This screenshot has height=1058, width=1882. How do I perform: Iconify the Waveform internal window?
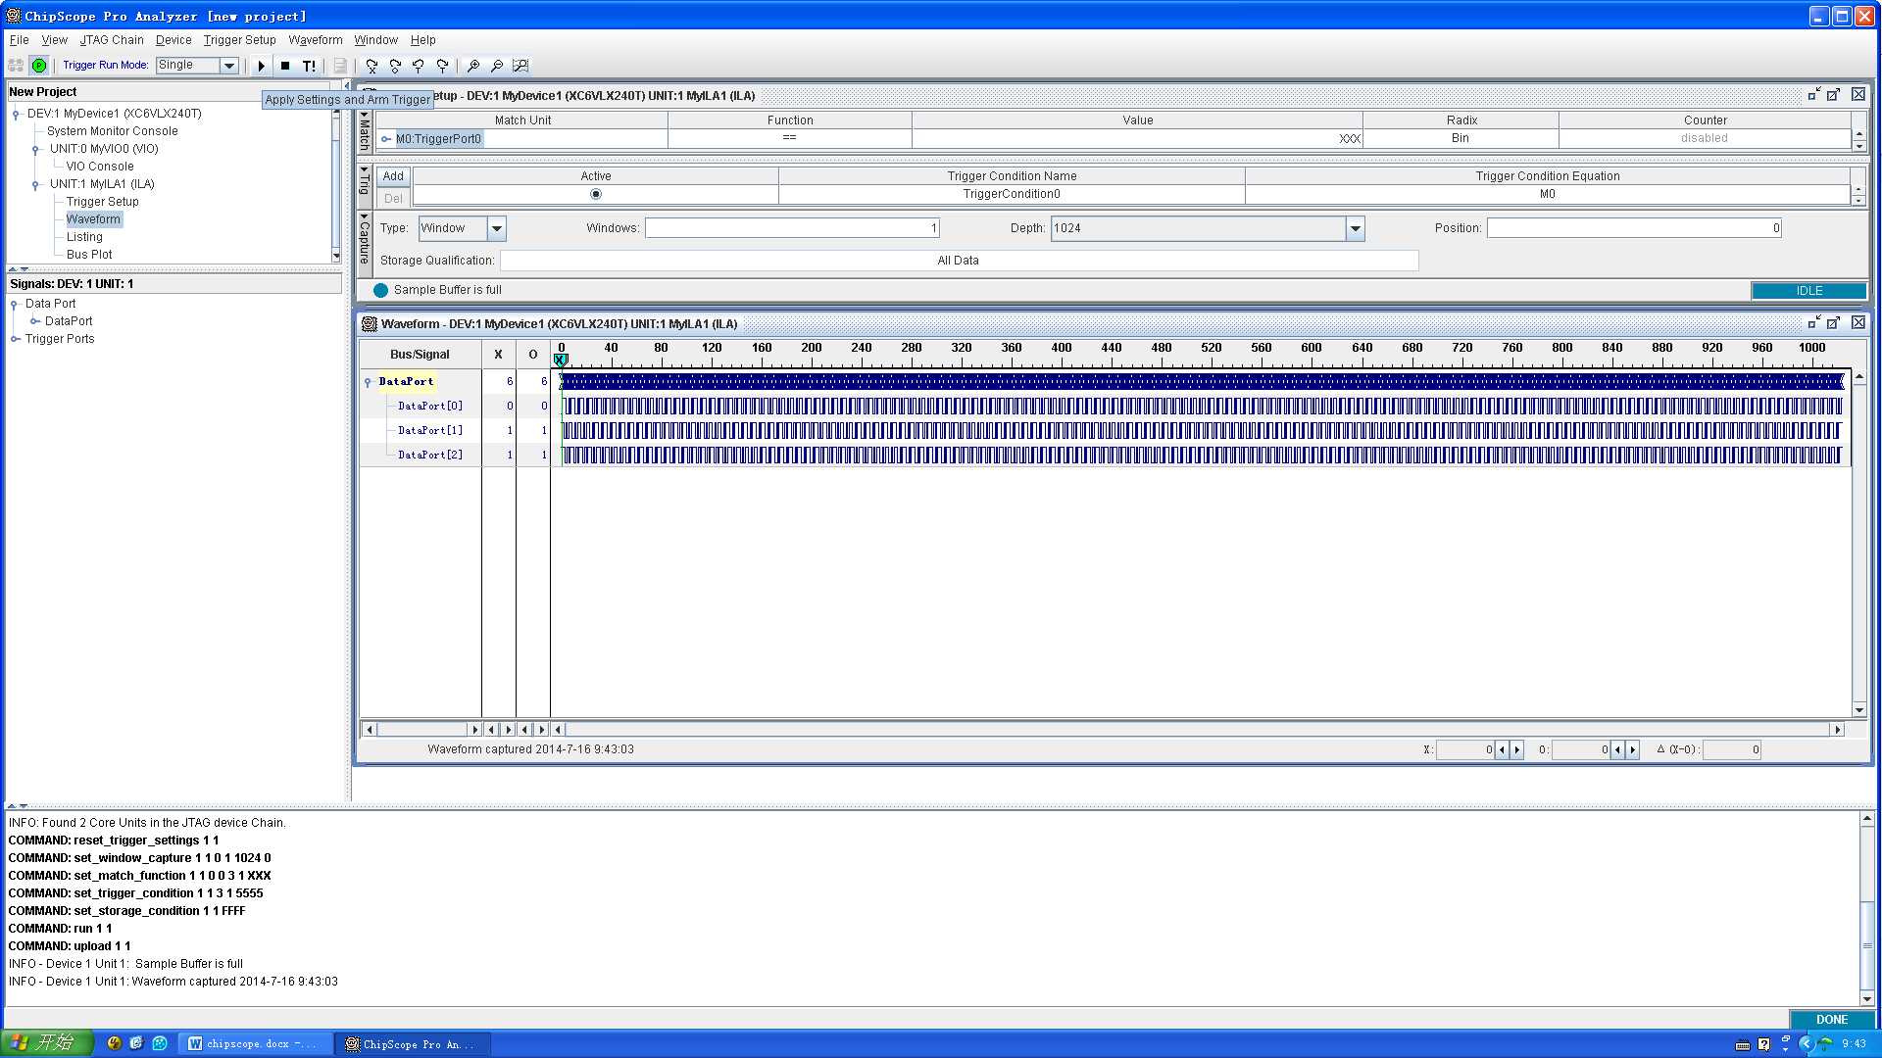pos(1813,322)
